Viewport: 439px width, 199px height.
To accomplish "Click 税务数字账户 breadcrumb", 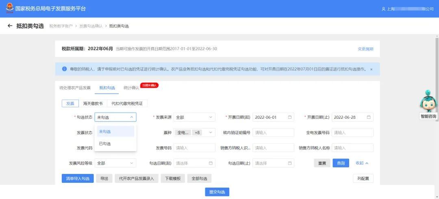I will point(61,26).
